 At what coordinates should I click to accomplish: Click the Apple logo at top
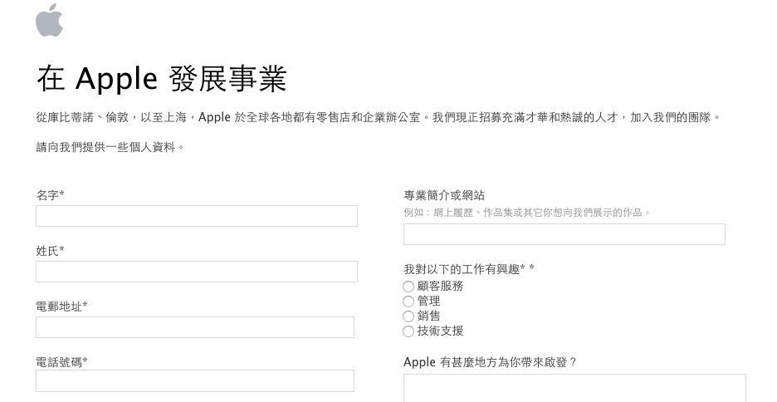pyautogui.click(x=49, y=20)
